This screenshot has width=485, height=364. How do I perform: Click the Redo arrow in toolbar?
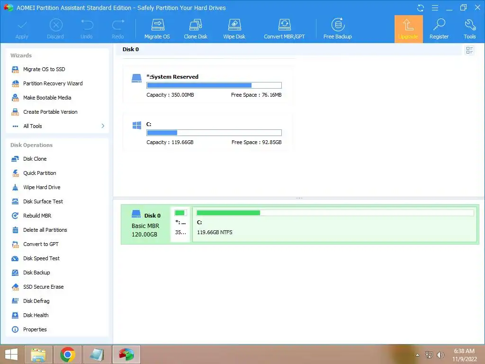tap(118, 29)
